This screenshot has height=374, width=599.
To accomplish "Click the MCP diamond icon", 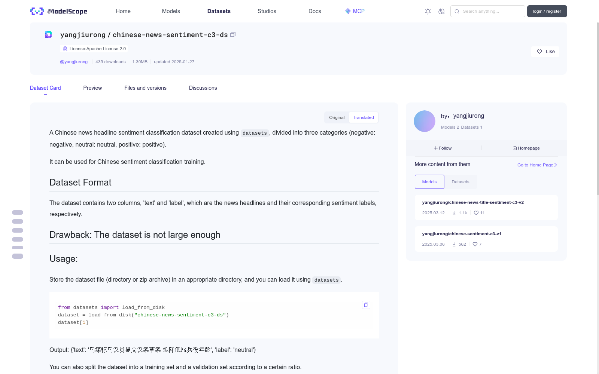I will 348,11.
